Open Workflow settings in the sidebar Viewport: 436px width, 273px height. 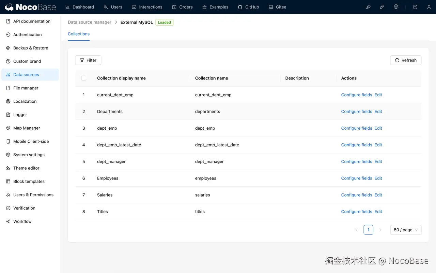tap(23, 221)
